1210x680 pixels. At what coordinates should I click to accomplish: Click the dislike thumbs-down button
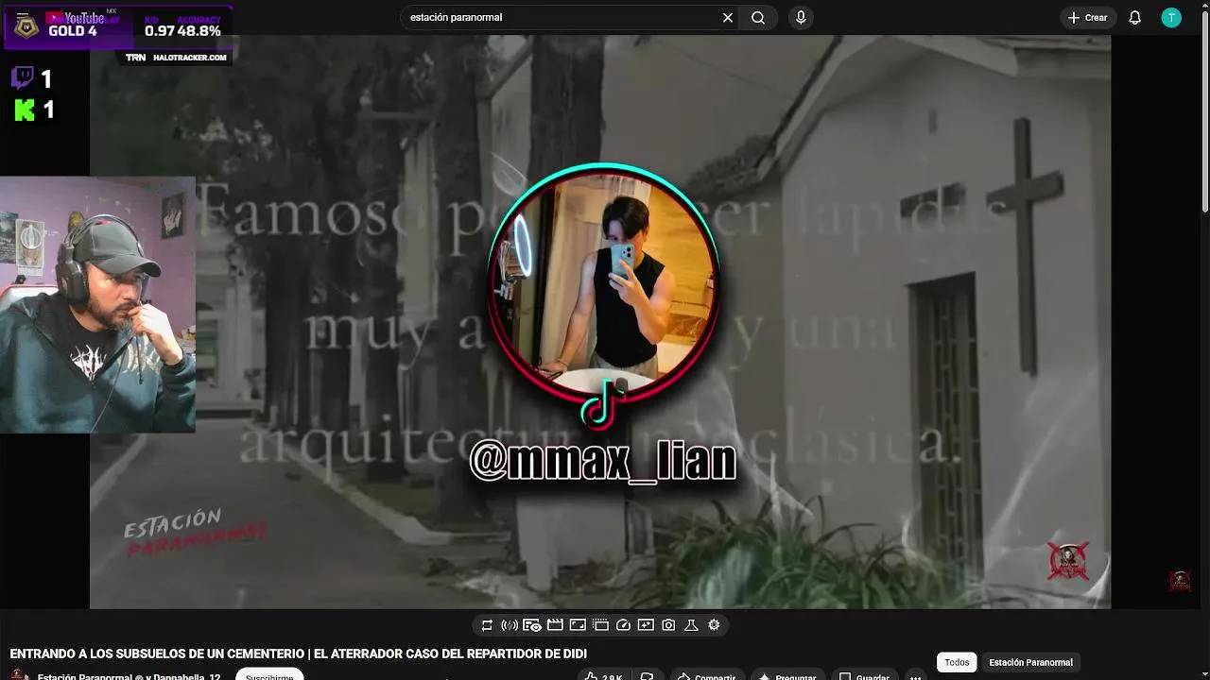click(648, 676)
